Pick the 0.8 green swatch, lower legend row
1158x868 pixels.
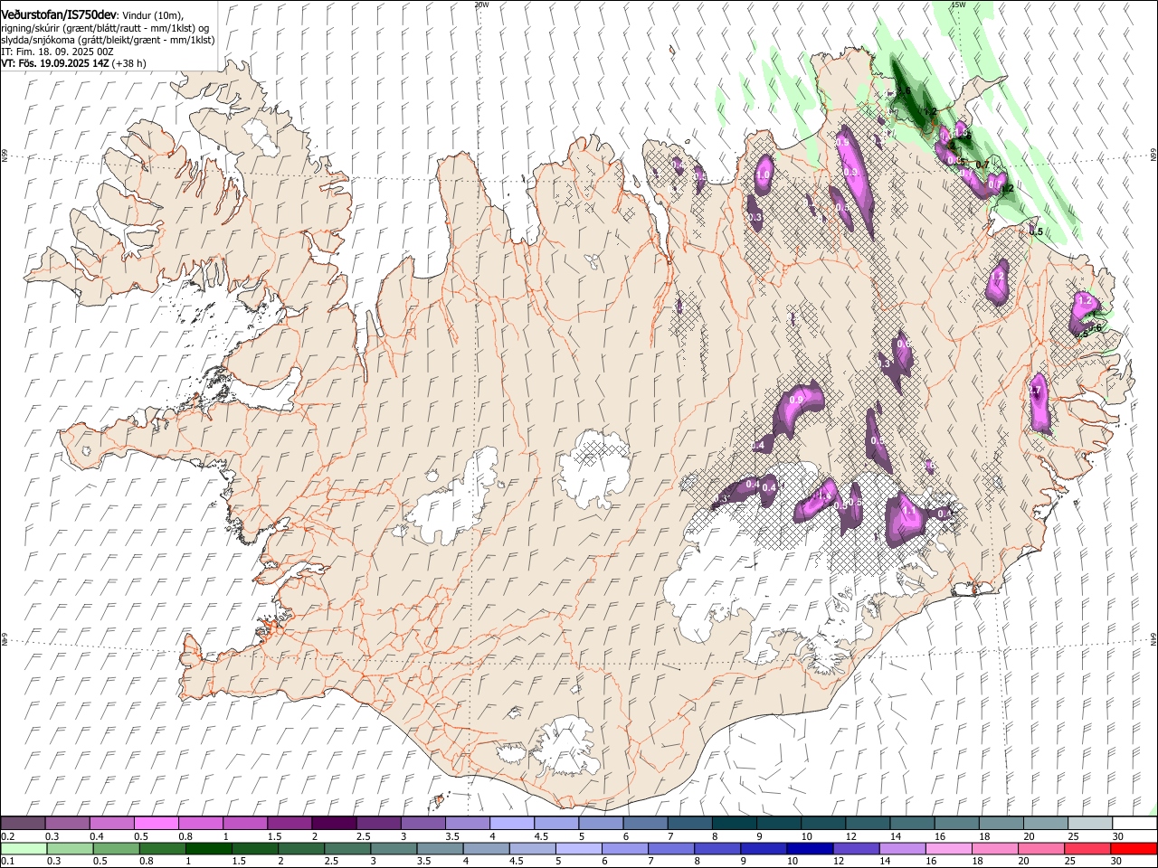tap(163, 849)
